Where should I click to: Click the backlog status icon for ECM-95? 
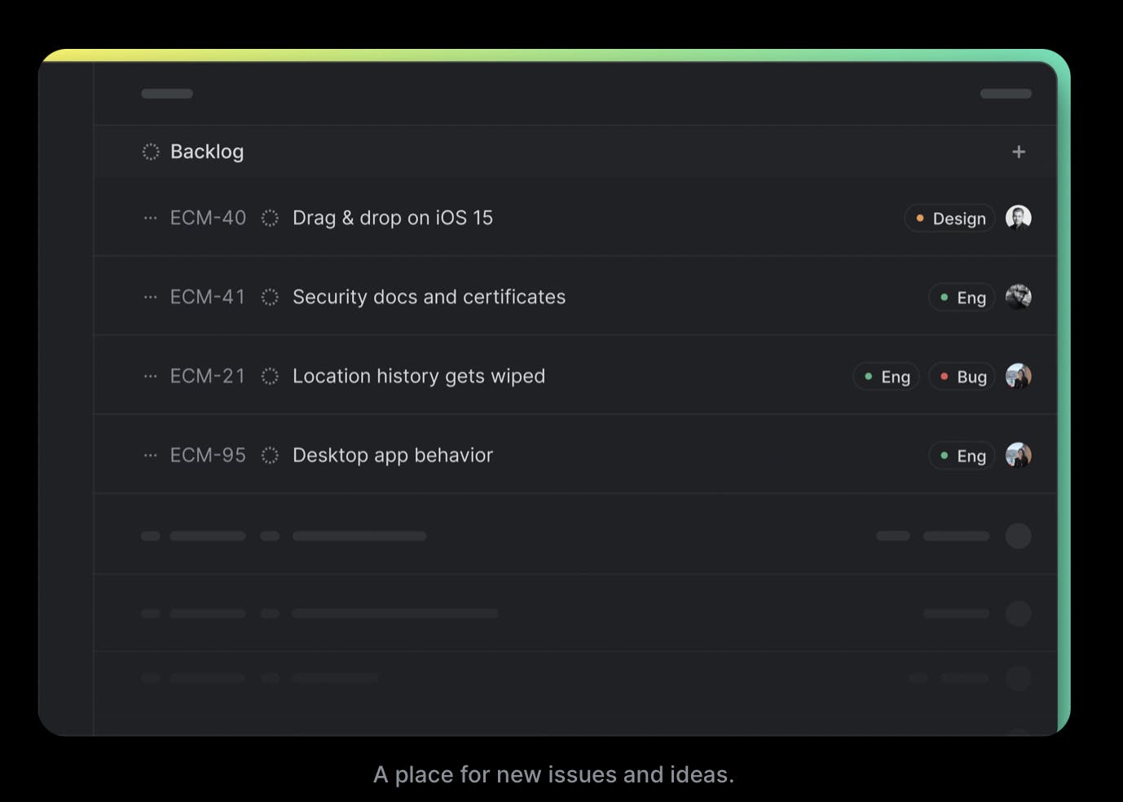point(270,455)
